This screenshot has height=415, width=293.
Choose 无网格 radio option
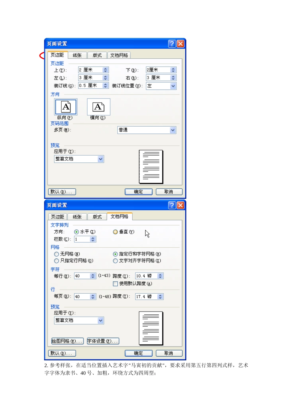[x=56, y=254]
